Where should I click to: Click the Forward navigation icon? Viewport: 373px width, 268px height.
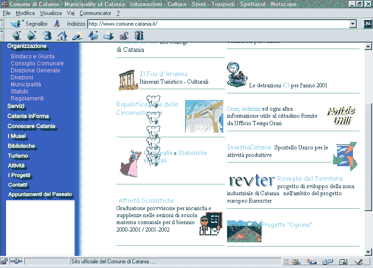pos(32,36)
